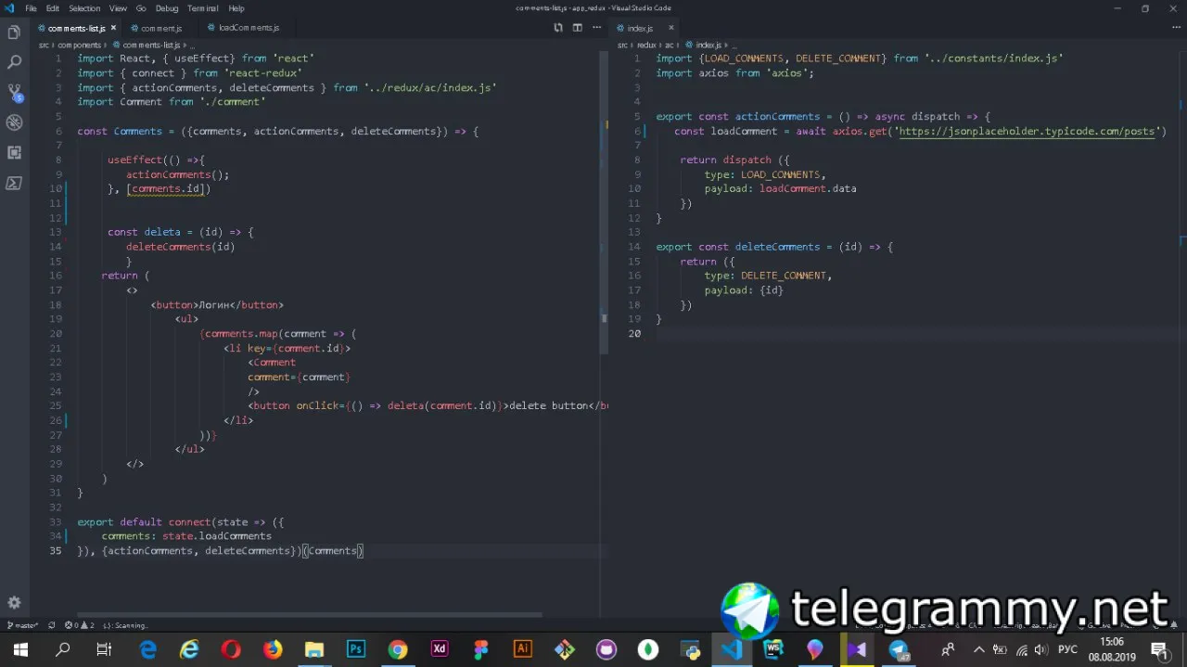Open the Extensions view in activity bar

[14, 152]
